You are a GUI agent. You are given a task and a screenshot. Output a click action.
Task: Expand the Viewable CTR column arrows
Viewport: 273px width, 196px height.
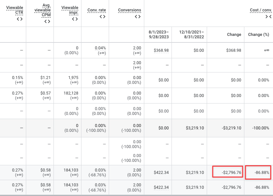[x=20, y=19]
